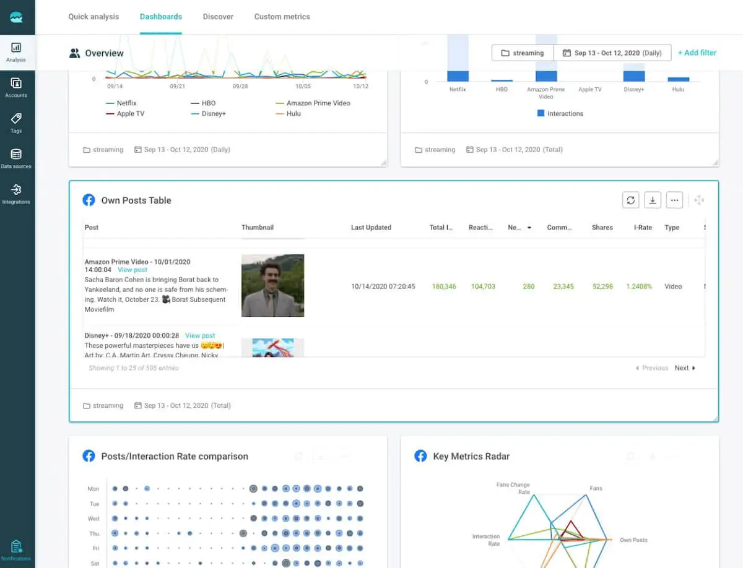Click + Add filter

697,53
